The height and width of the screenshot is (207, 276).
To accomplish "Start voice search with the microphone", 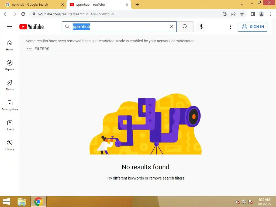I will (x=201, y=27).
